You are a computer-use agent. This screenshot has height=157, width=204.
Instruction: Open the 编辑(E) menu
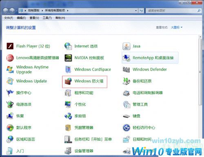21,18
